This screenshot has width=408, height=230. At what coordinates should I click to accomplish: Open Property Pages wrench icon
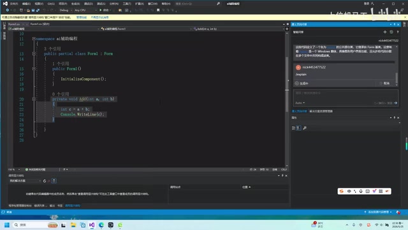pyautogui.click(x=305, y=128)
